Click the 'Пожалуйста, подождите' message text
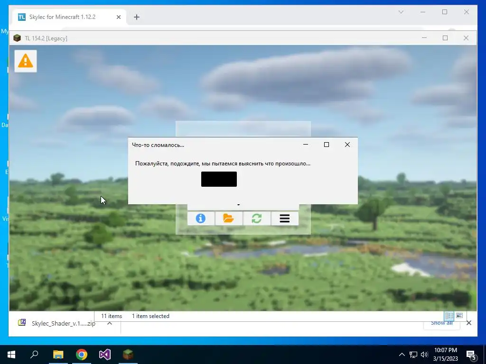This screenshot has width=486, height=364. [x=223, y=164]
